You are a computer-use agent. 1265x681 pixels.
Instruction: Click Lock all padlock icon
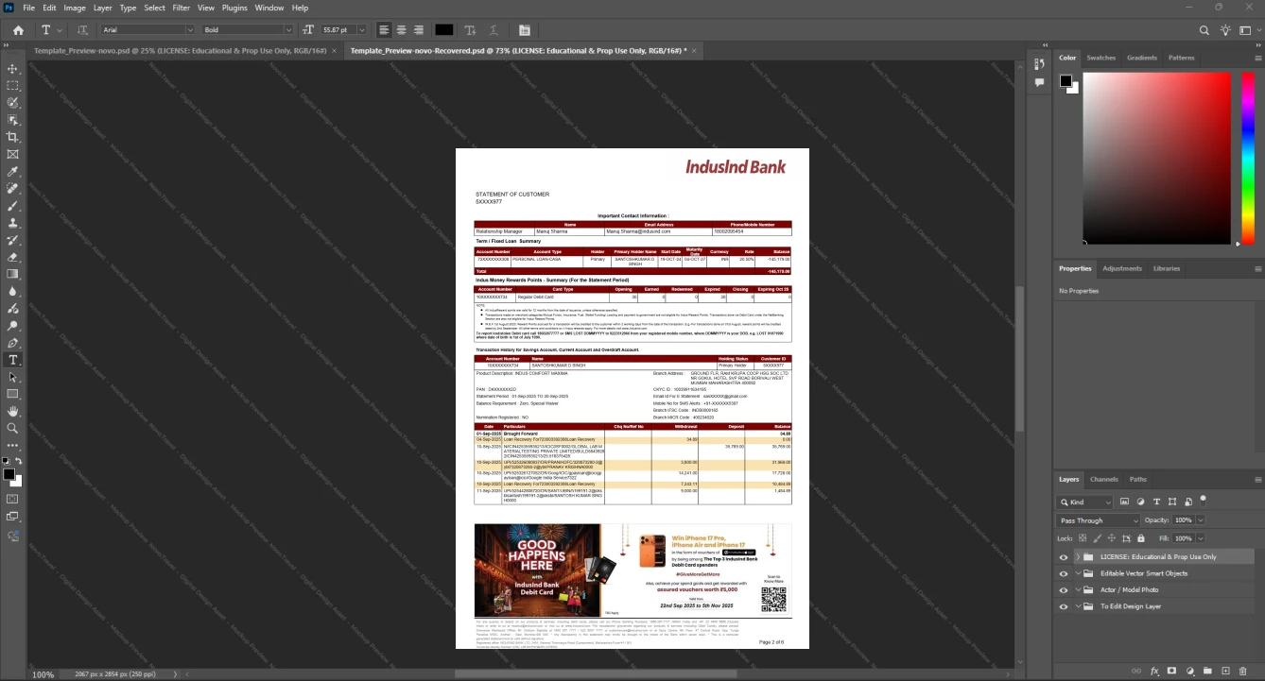pos(1139,537)
